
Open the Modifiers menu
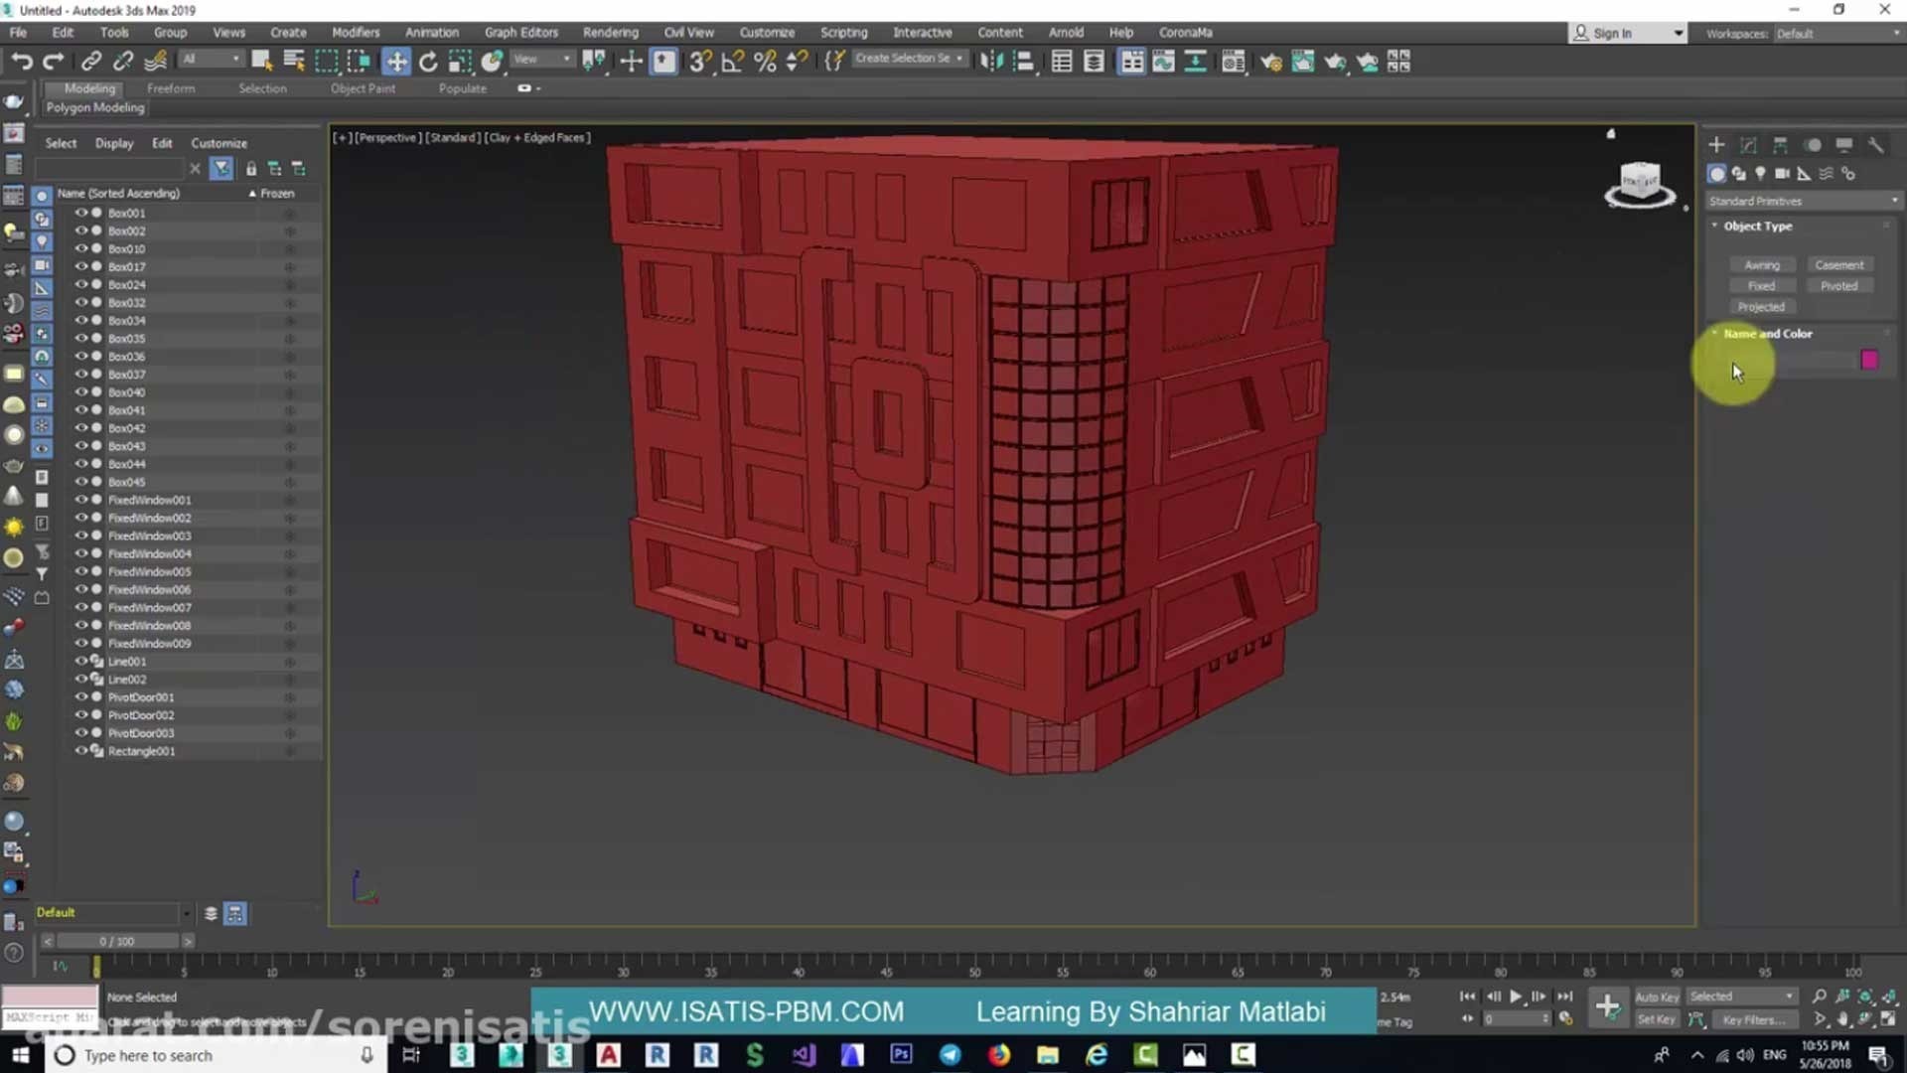[355, 32]
